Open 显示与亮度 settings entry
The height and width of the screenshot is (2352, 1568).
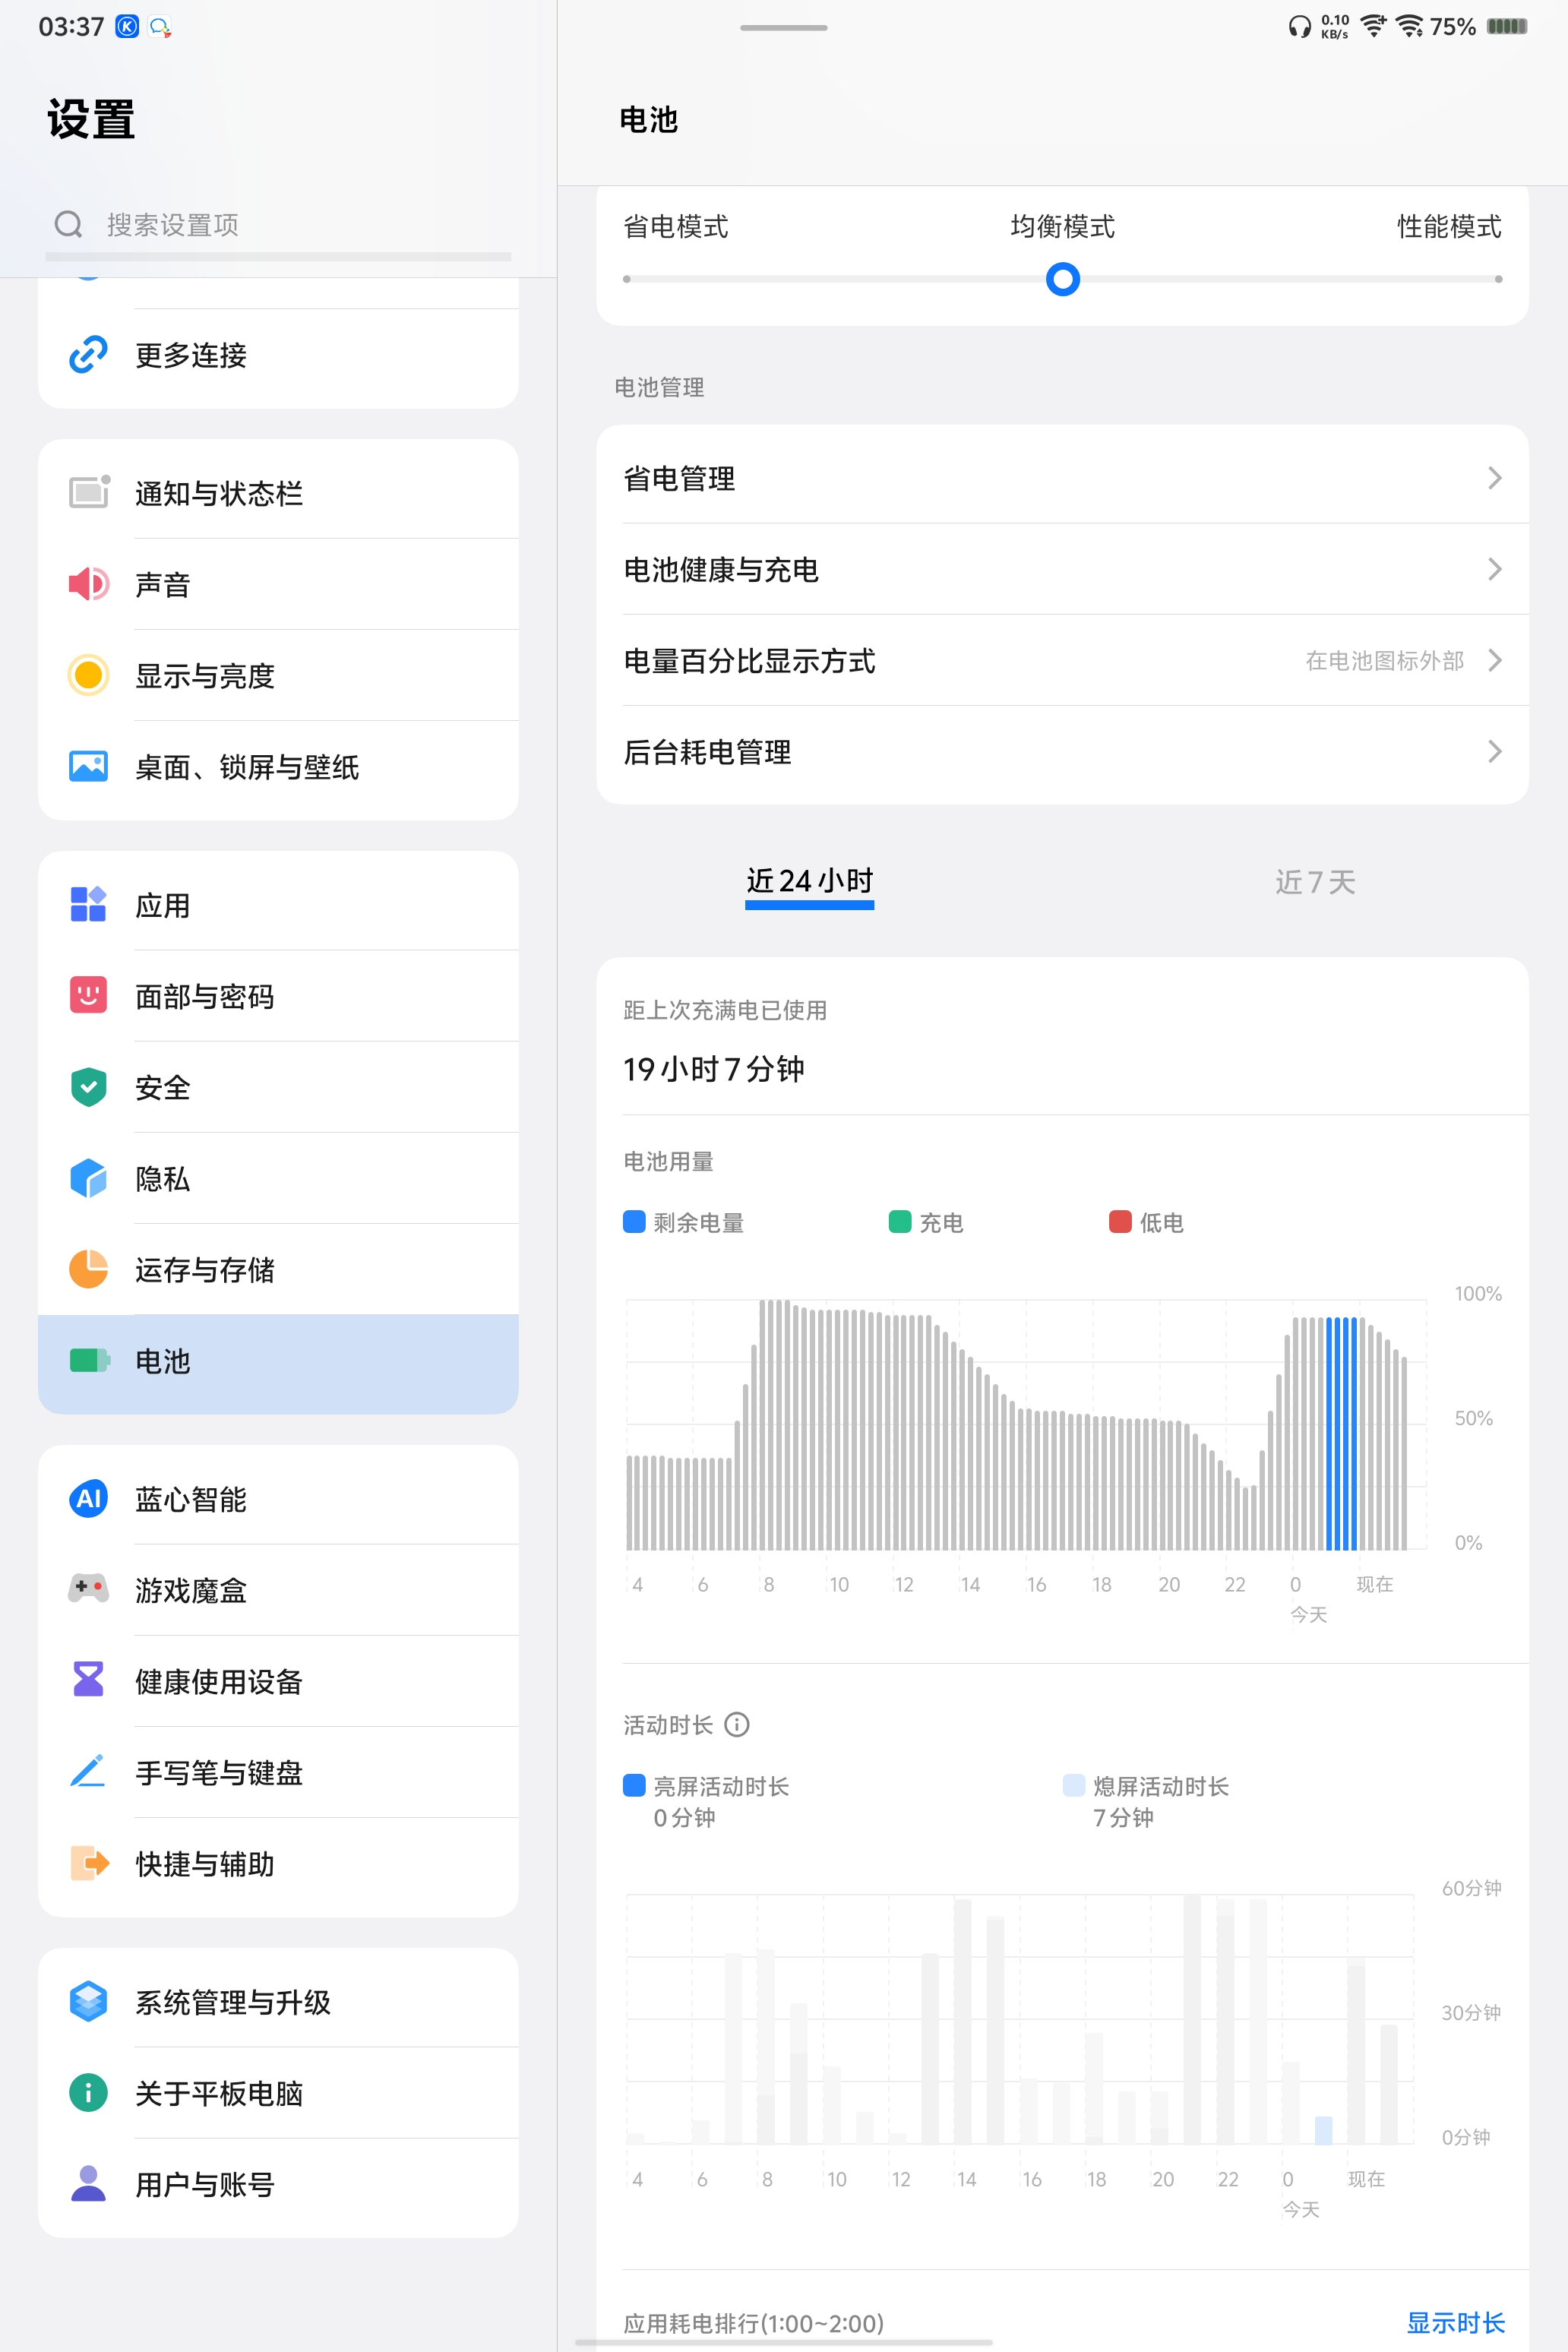(278, 675)
